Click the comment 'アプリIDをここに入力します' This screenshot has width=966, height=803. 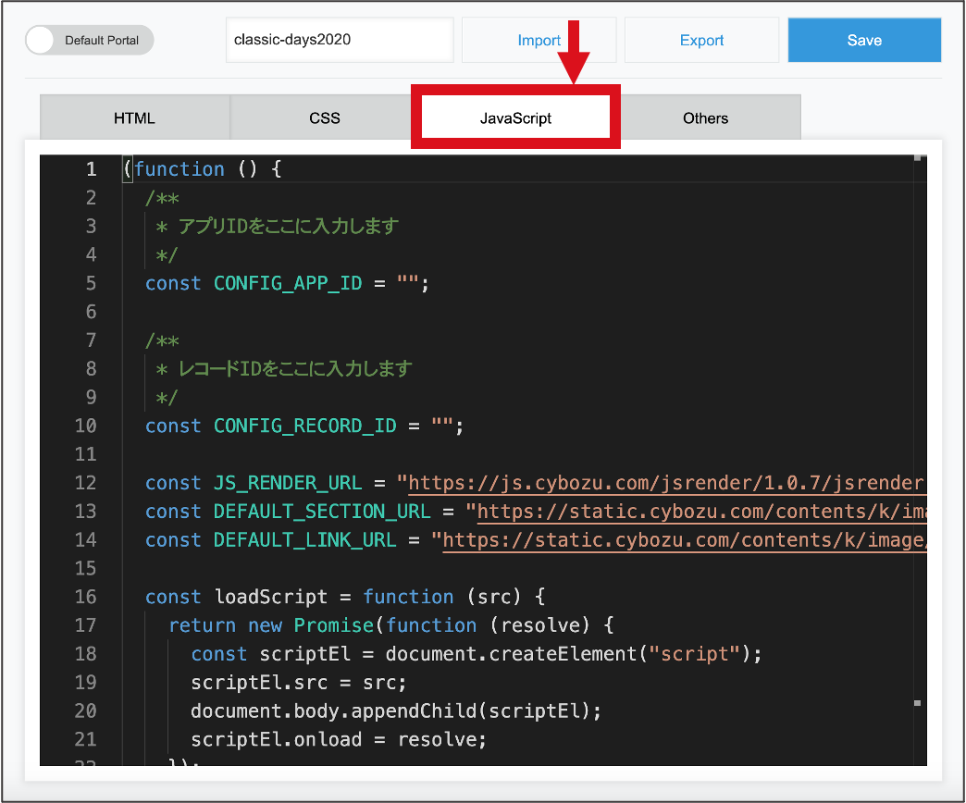tap(289, 227)
